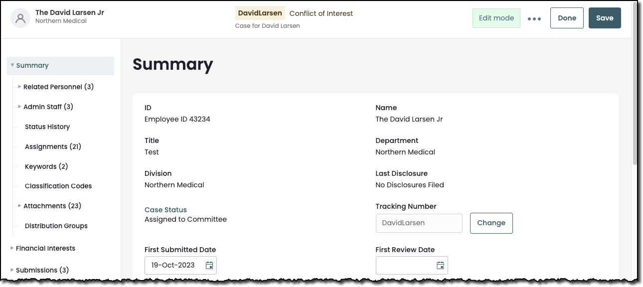Select Distribution Groups item
The image size is (643, 287).
[56, 226]
